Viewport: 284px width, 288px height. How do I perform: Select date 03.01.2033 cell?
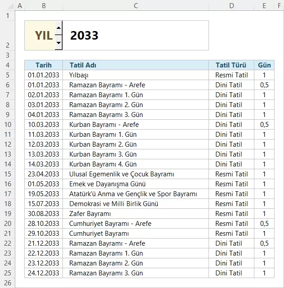[x=44, y=105]
